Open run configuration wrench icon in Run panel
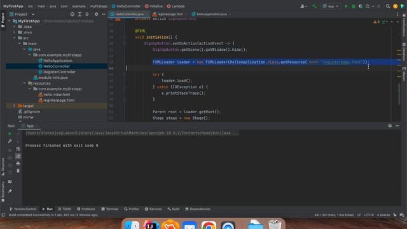The height and width of the screenshot is (229, 407). click(10, 141)
